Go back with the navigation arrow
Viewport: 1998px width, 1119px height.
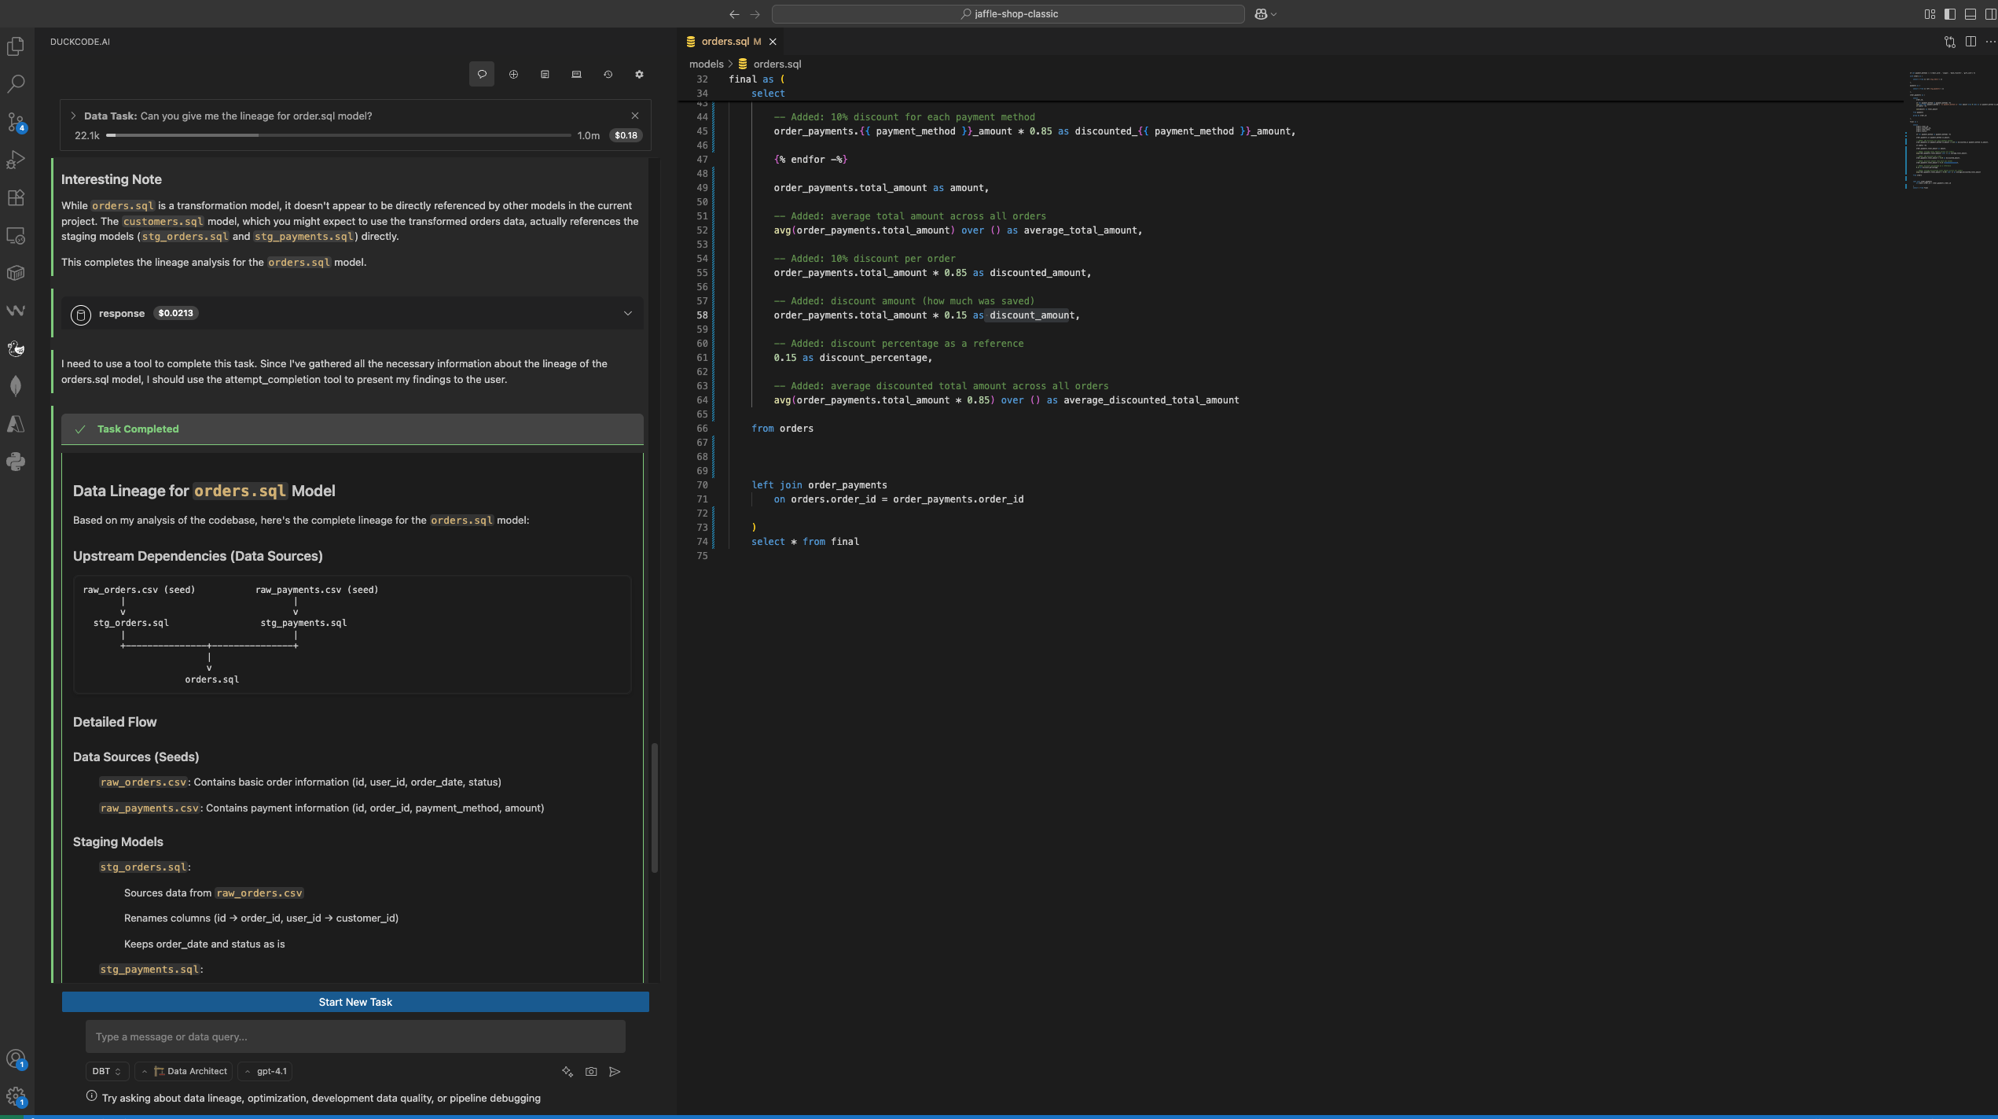[733, 14]
